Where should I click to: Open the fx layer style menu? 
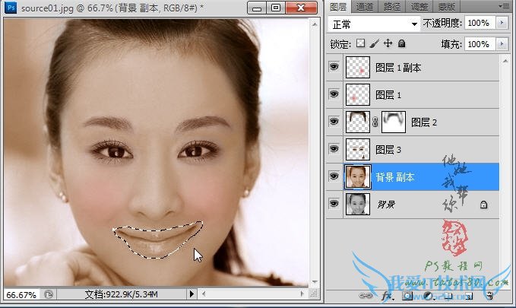pos(387,296)
